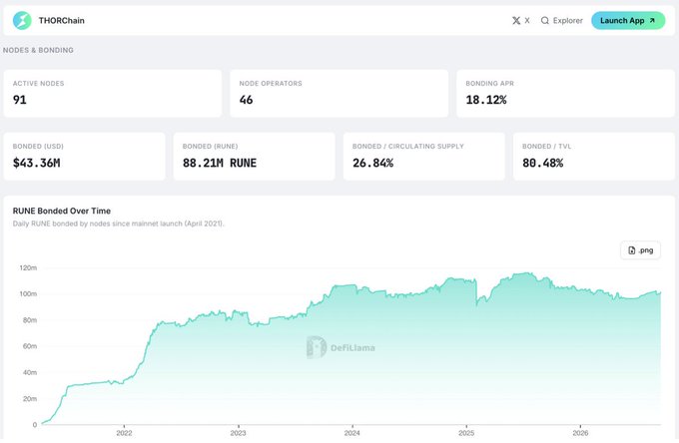Click the BONDED (RUNE) label
The width and height of the screenshot is (679, 443).
(x=210, y=147)
